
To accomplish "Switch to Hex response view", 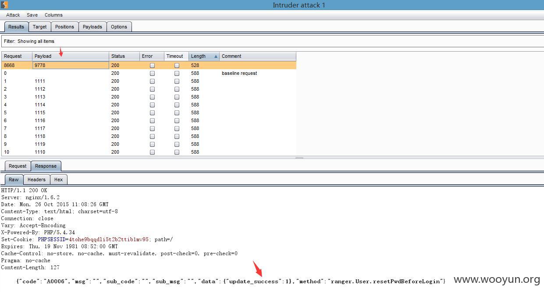I will click(59, 179).
